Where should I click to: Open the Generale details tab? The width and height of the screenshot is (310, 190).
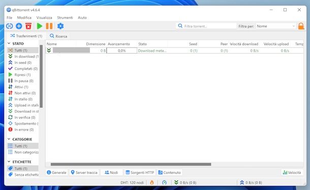point(56,172)
